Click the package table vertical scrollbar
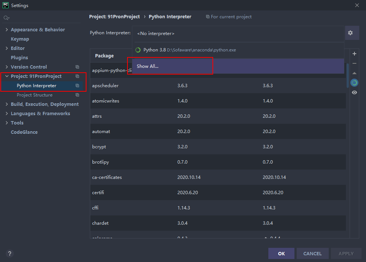The image size is (366, 262). [348, 76]
